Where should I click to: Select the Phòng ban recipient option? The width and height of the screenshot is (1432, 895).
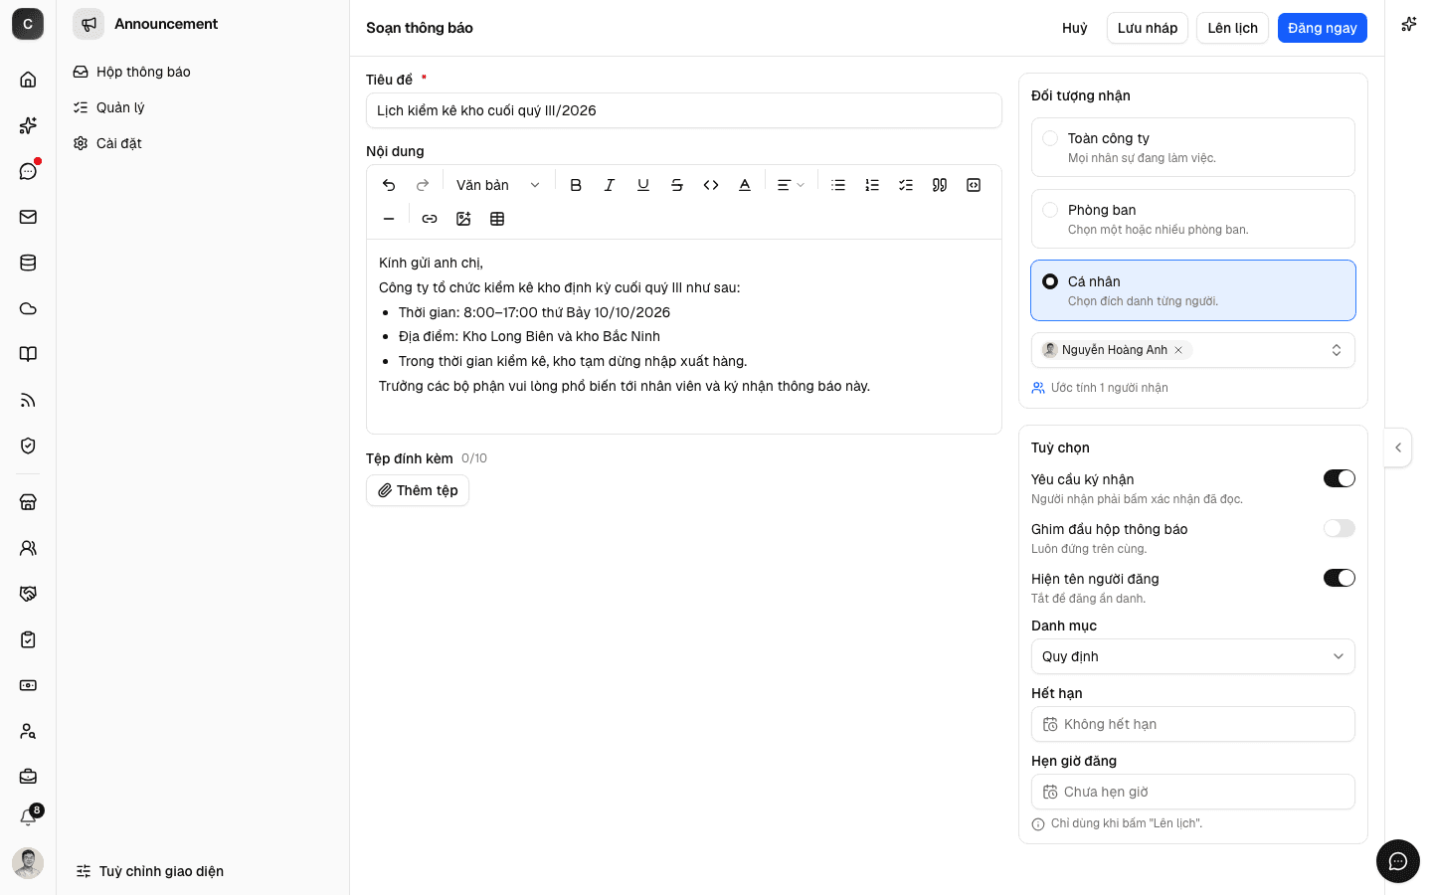tap(1193, 219)
